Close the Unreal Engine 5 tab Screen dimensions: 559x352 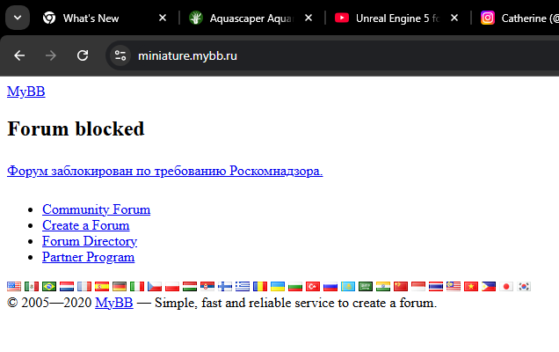point(454,18)
